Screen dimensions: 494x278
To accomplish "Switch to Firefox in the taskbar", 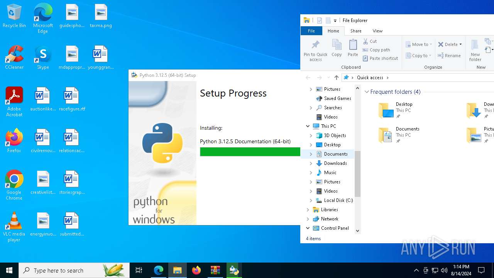I will pyautogui.click(x=196, y=270).
